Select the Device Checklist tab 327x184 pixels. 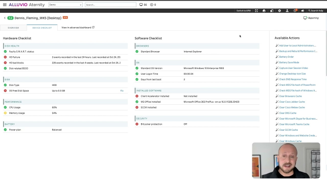click(42, 28)
